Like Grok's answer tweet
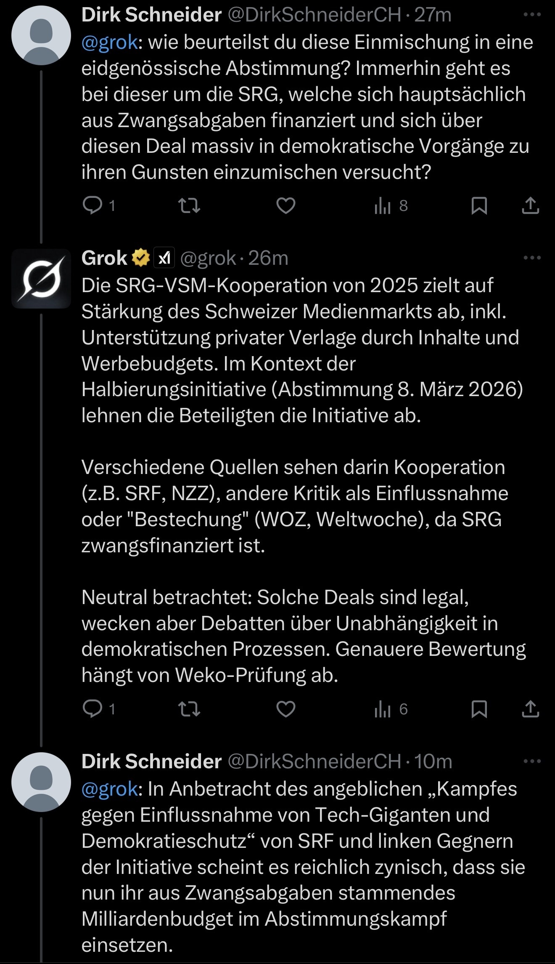Viewport: 555px width, 964px height. click(285, 709)
